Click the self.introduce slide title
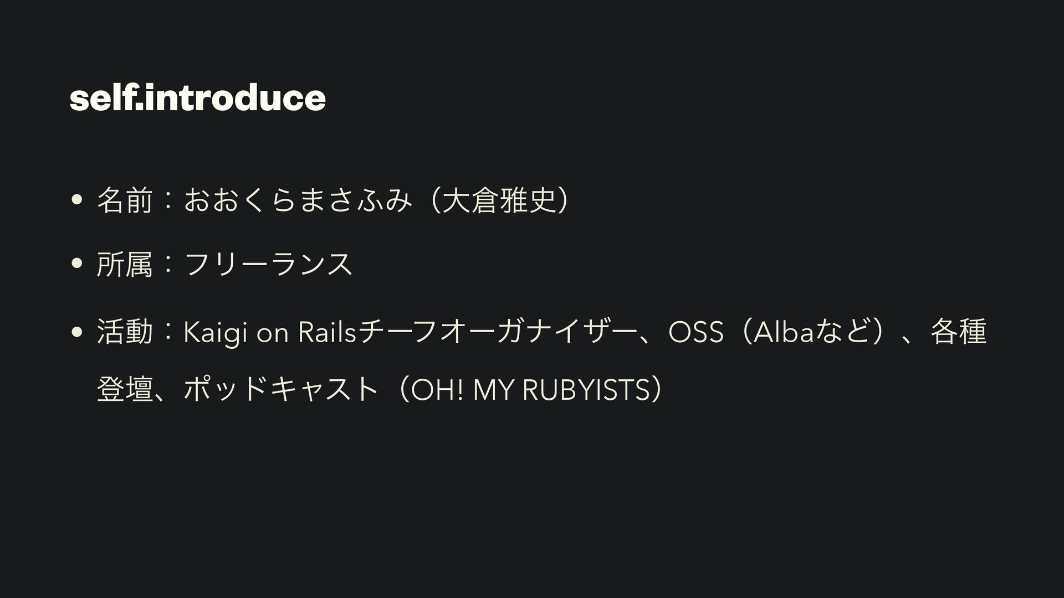Screen dimensions: 1064x598 click(197, 98)
